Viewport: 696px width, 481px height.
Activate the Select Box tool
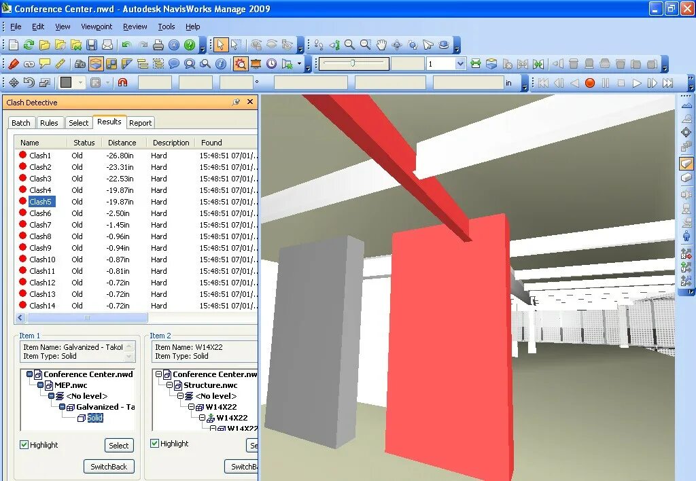(236, 45)
